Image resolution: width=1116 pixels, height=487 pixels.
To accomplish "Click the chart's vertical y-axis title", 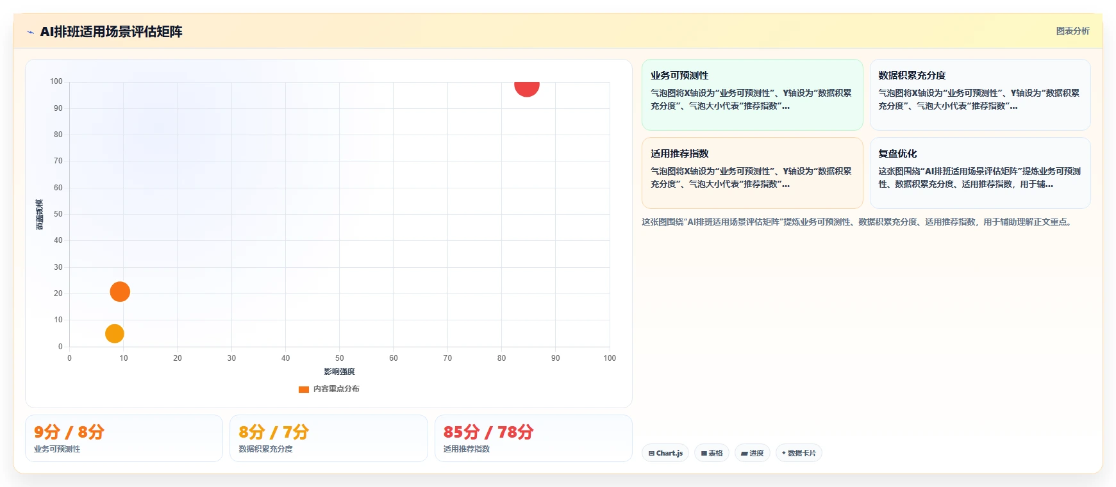I will (x=40, y=215).
